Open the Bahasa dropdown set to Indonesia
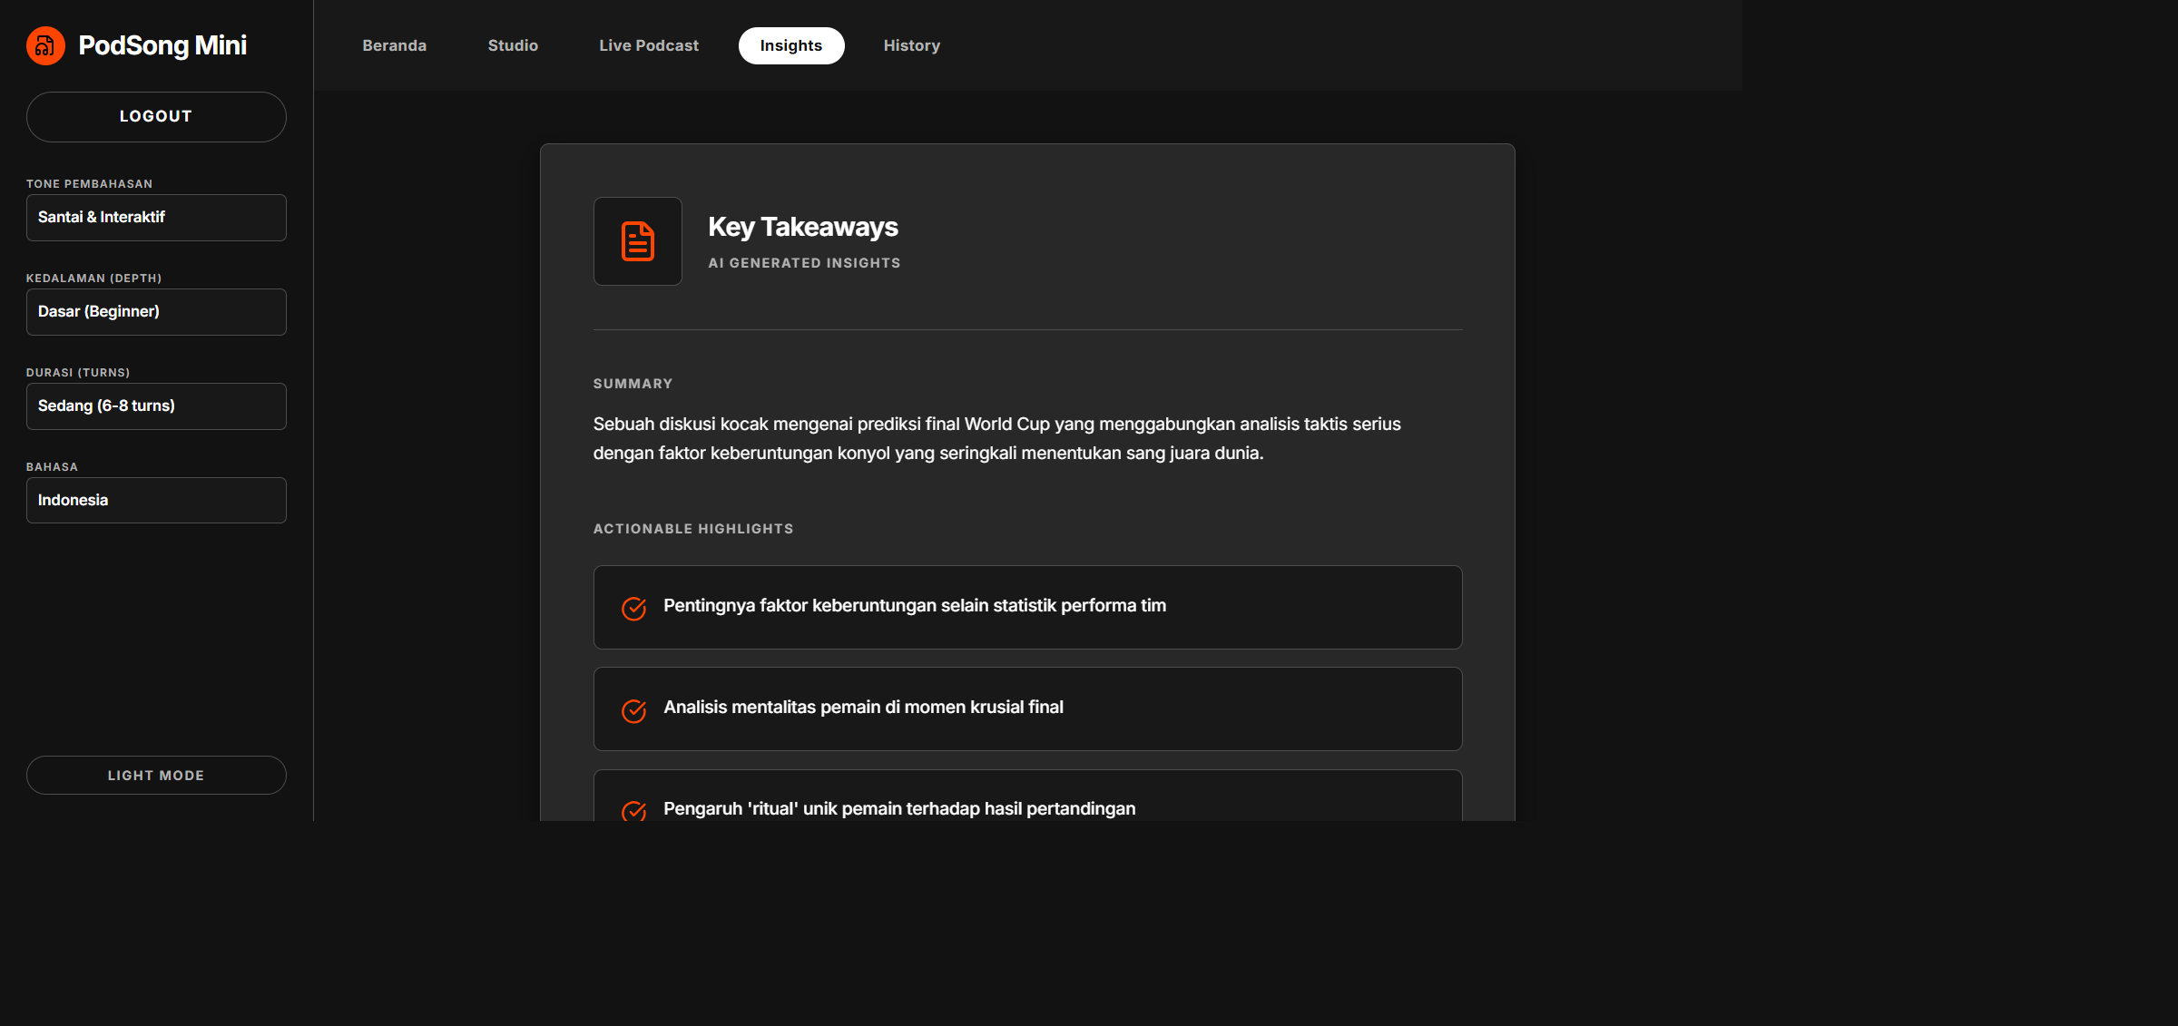2178x1026 pixels. pos(156,500)
